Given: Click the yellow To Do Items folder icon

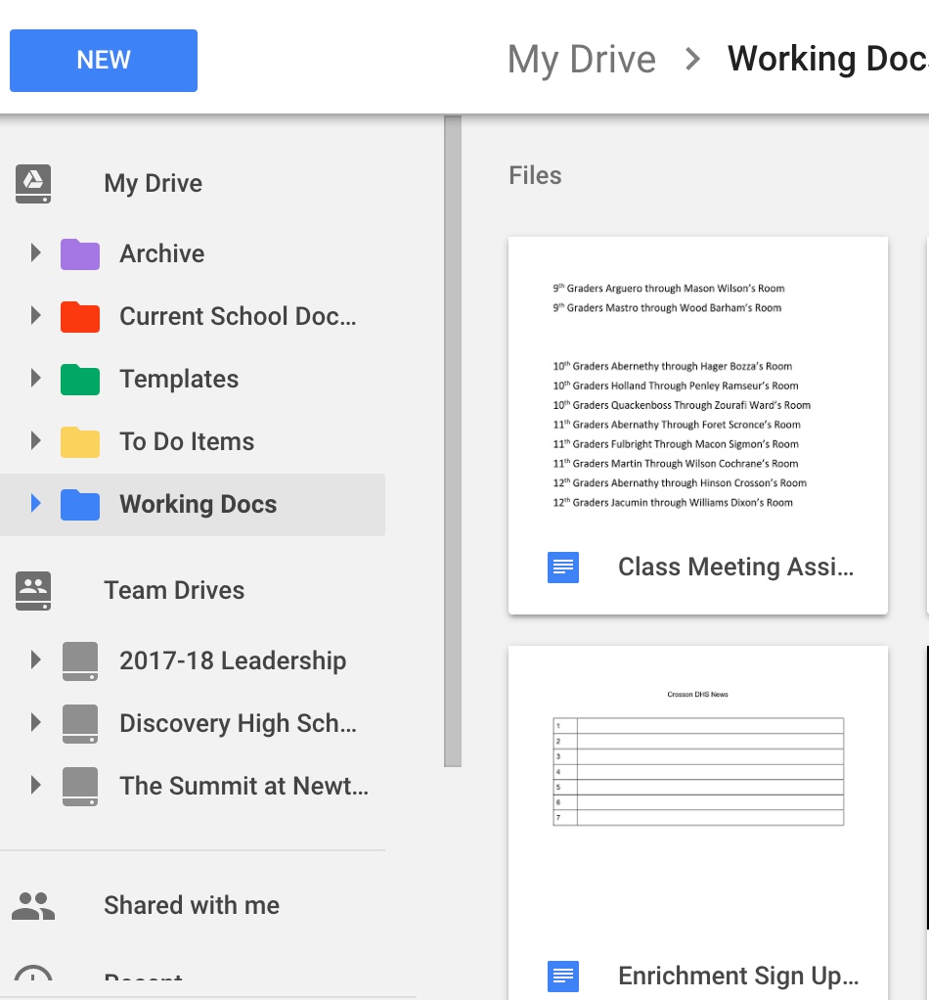Looking at the screenshot, I should coord(80,442).
